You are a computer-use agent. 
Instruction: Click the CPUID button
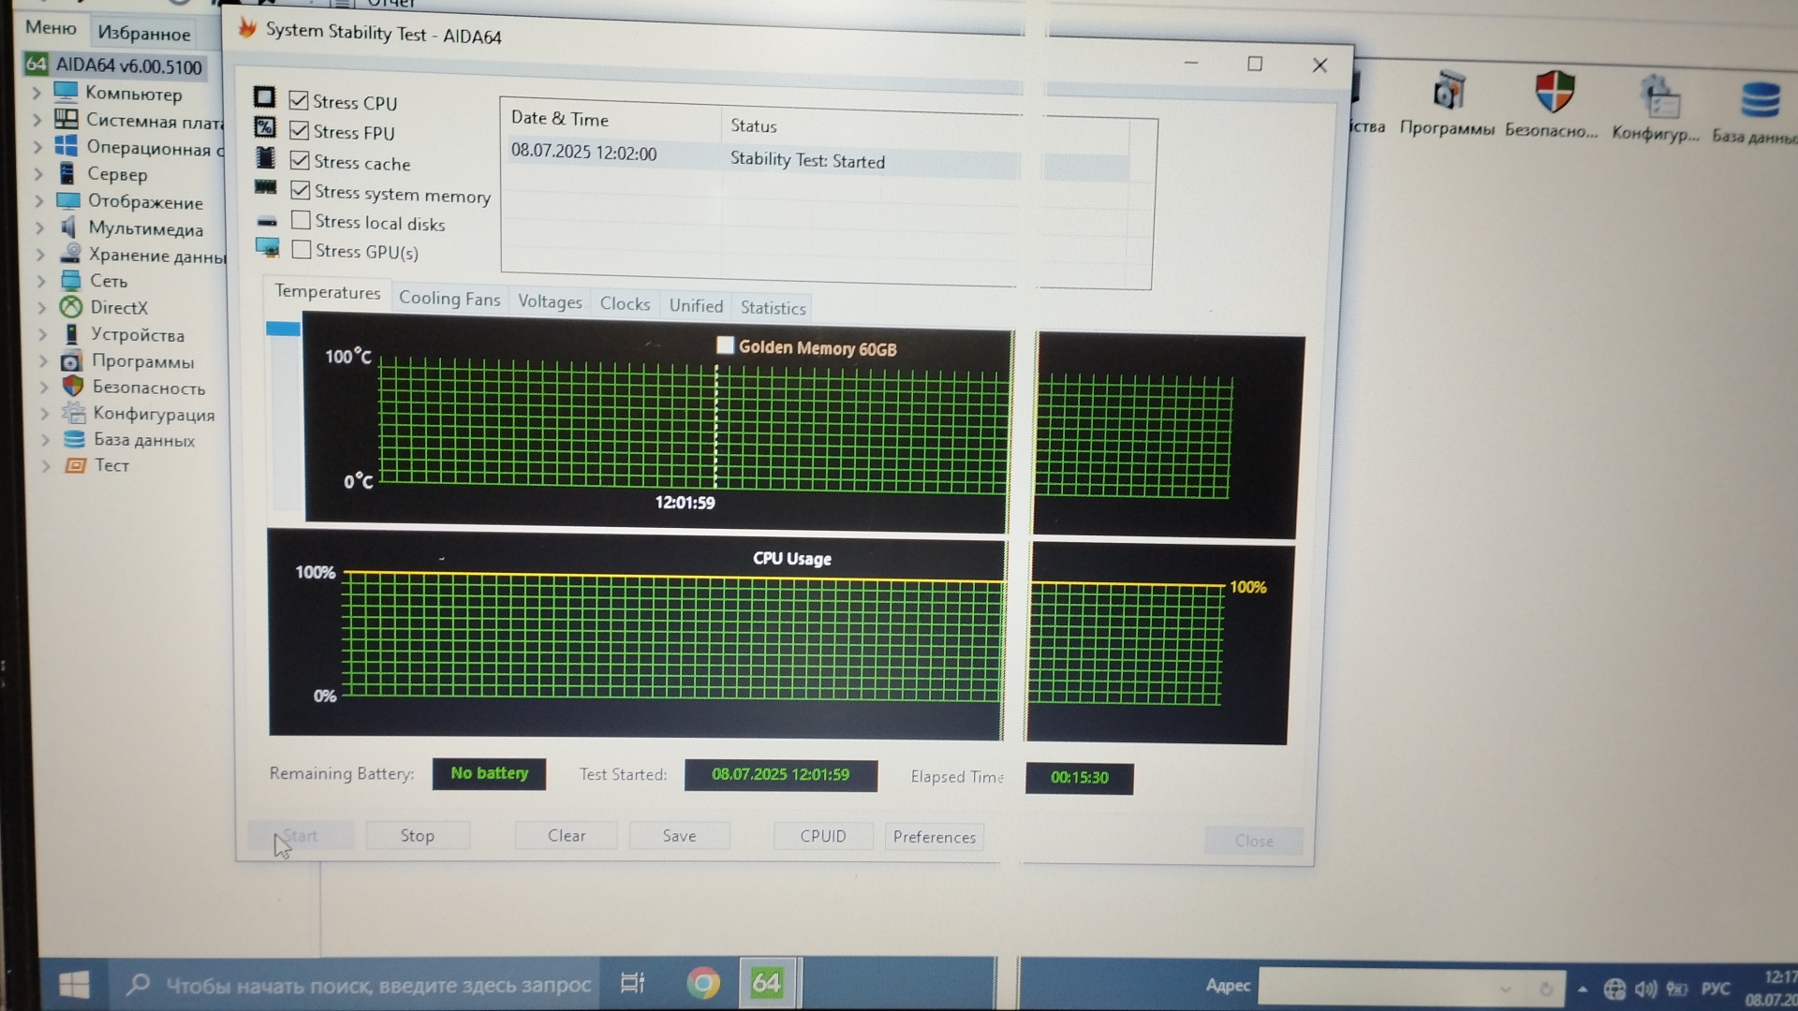822,836
